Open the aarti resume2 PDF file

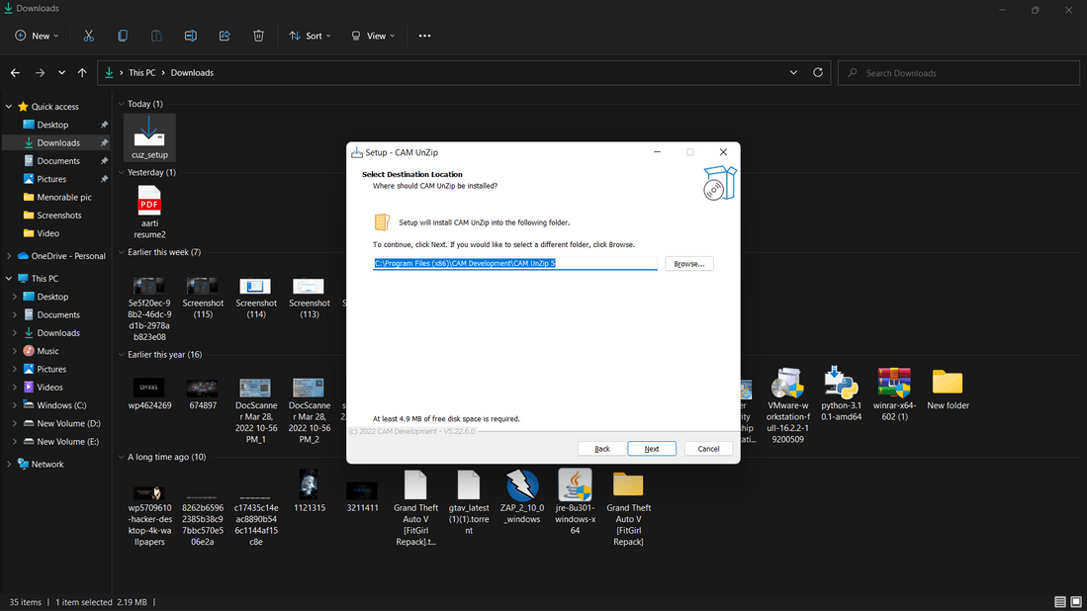coord(149,203)
